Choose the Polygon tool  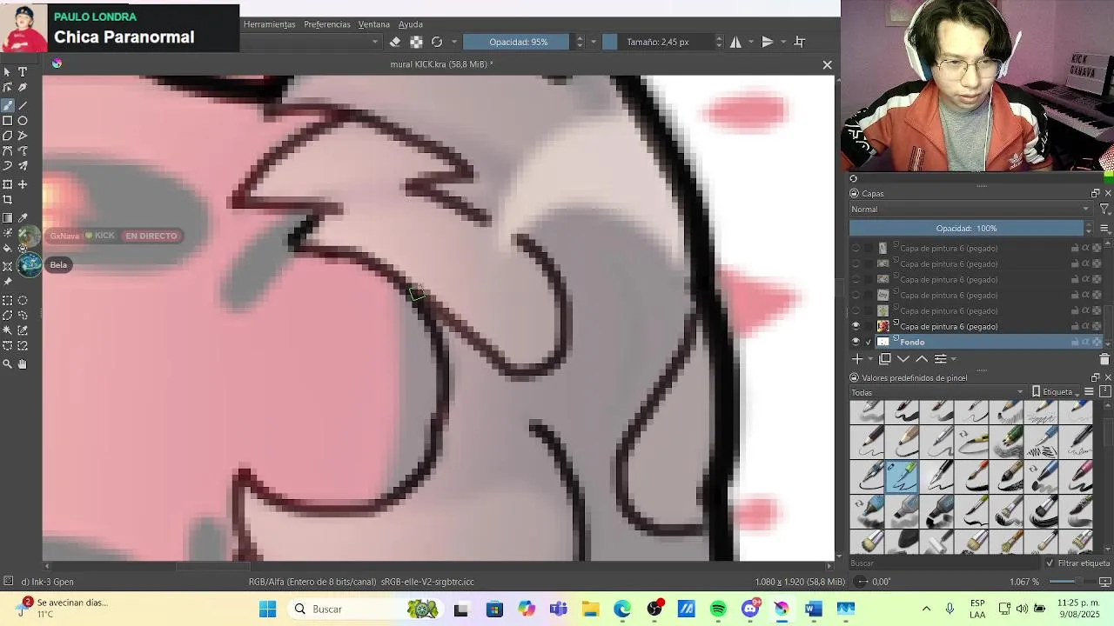(8, 136)
